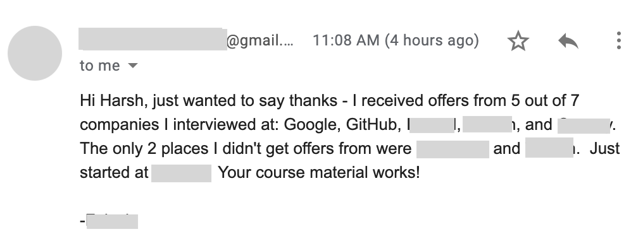Expand recipient details arrow beside "to me"
This screenshot has width=643, height=246.
pos(132,66)
